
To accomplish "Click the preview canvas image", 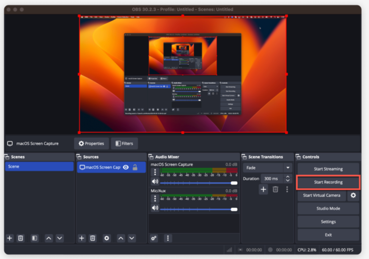I will point(183,74).
